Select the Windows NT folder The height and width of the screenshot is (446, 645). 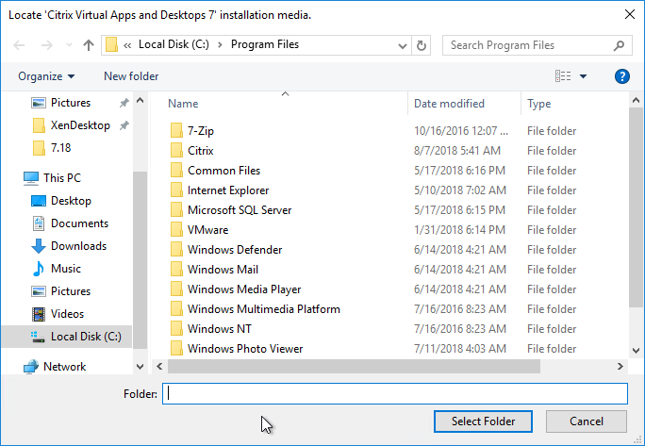tap(220, 328)
